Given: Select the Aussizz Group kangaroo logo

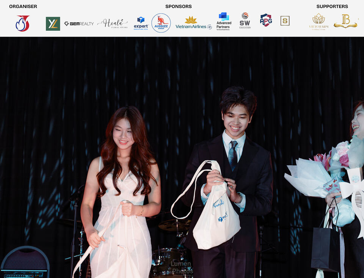Looking at the screenshot, I should pyautogui.click(x=161, y=23).
